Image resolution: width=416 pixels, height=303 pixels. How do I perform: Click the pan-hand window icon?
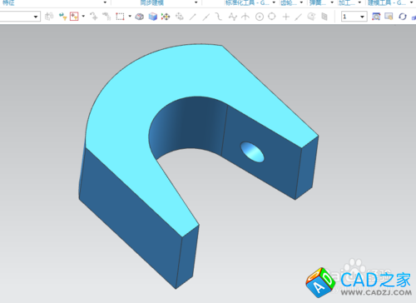tap(389, 17)
